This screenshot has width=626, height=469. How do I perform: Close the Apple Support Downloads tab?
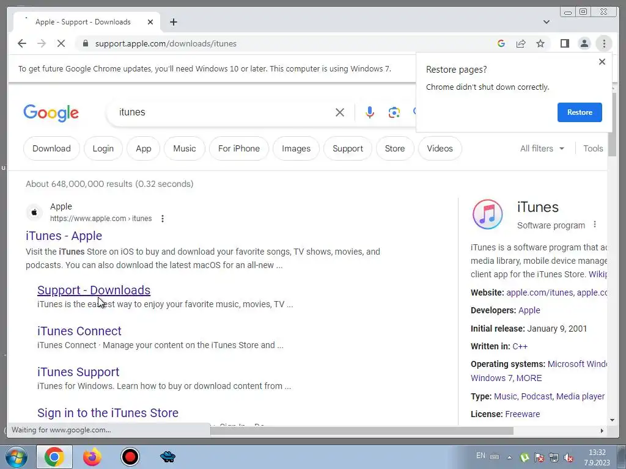(150, 22)
